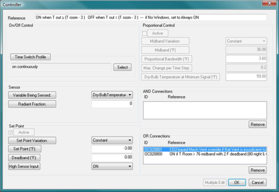Screen dimensions: 279x192
Task: Click the Max Change value field 0.2
Action: (246, 68)
